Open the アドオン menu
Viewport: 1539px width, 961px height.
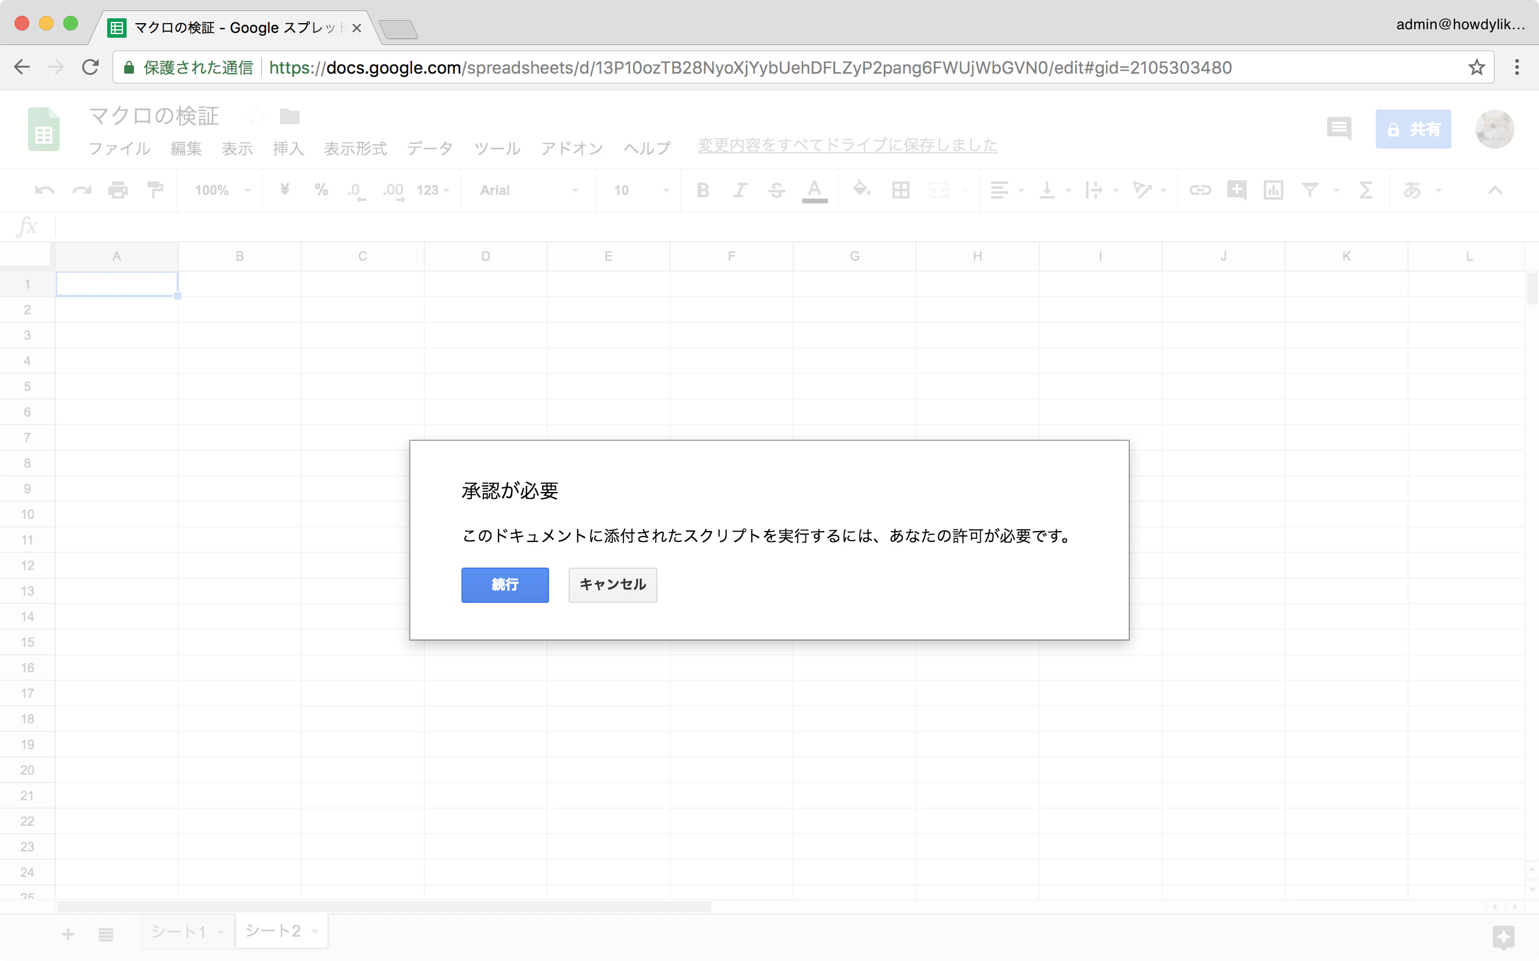pos(572,149)
